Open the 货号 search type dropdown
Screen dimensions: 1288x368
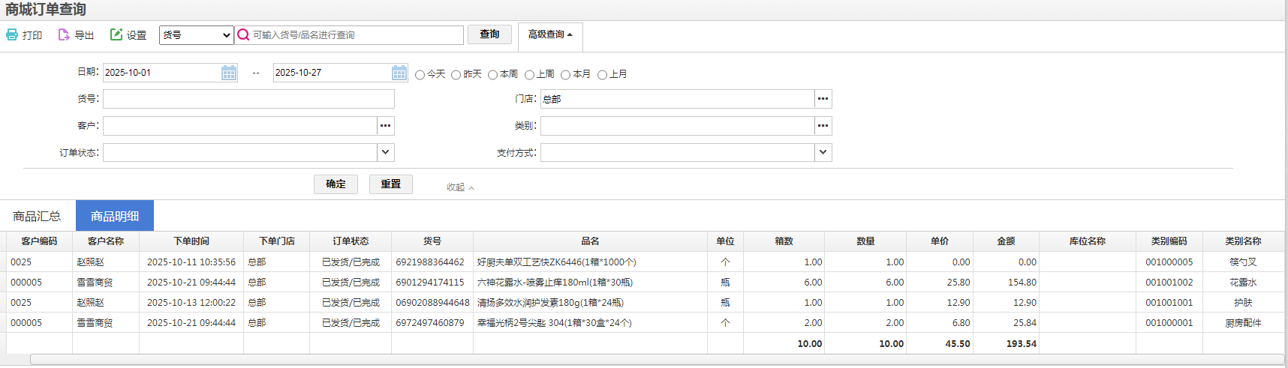click(197, 35)
